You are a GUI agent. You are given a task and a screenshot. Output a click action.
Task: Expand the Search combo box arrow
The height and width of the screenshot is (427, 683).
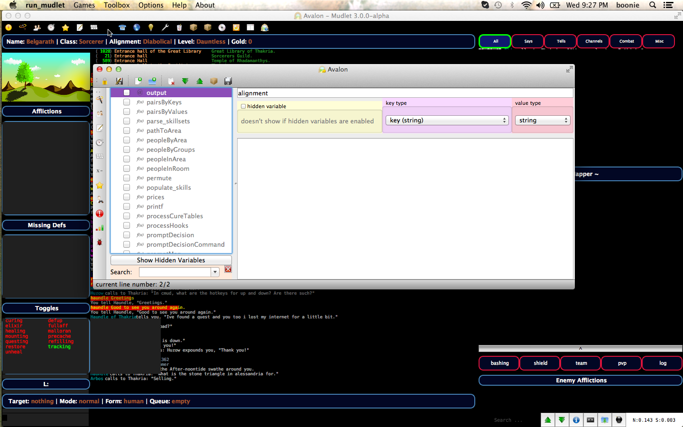pos(215,272)
